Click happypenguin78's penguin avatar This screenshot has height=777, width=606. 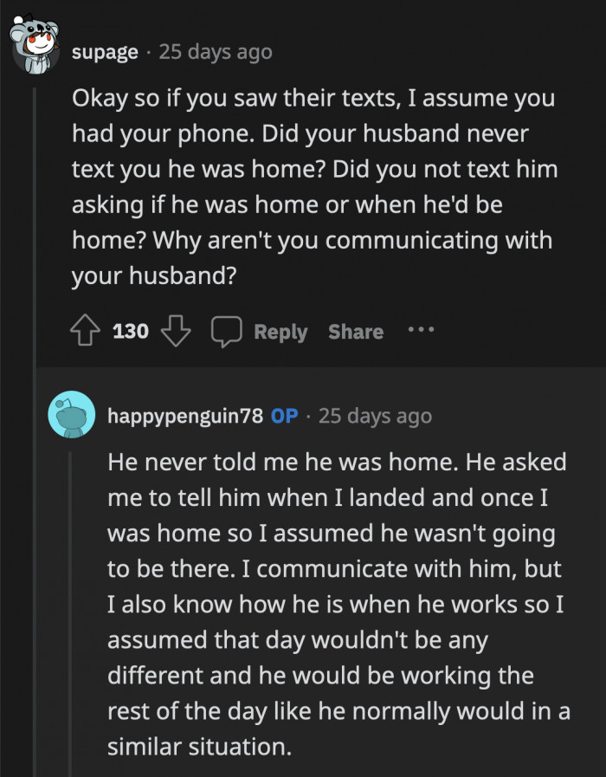coord(71,415)
